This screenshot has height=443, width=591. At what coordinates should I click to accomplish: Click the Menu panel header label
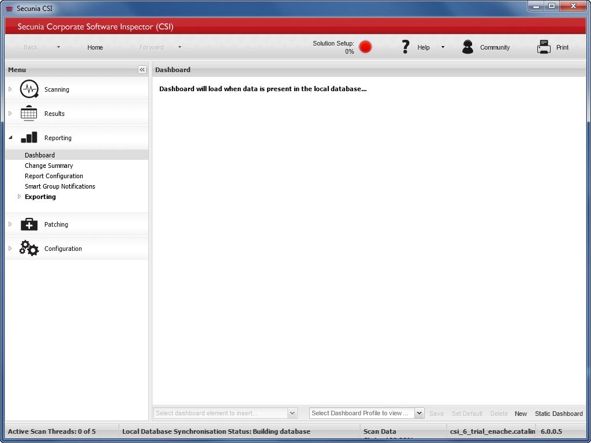pyautogui.click(x=17, y=70)
